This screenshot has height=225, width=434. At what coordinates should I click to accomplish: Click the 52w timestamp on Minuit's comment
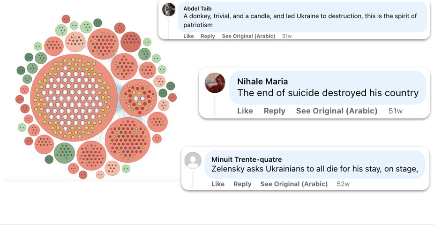(x=343, y=184)
